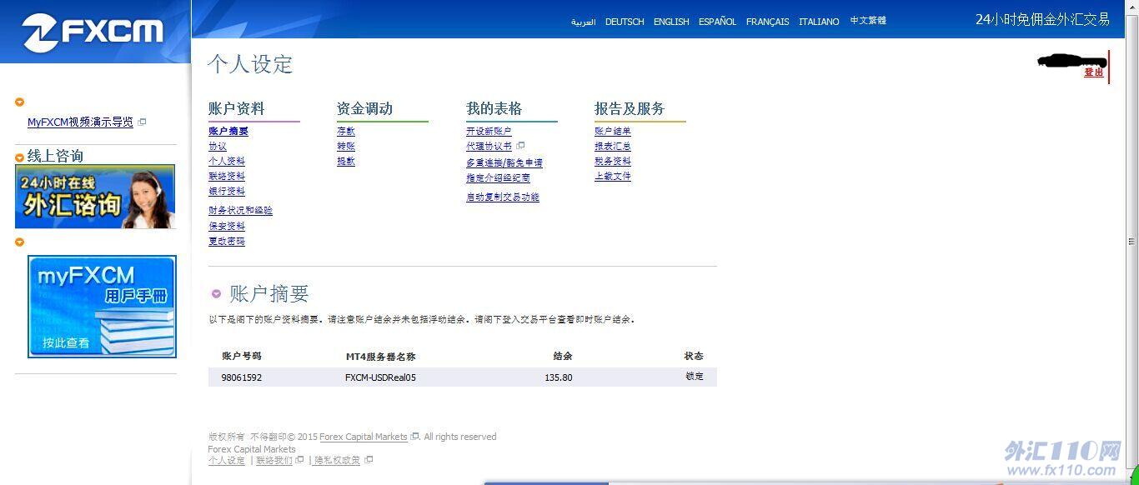This screenshot has width=1139, height=485.
Task: Open the 个人资料 link
Action: (227, 162)
